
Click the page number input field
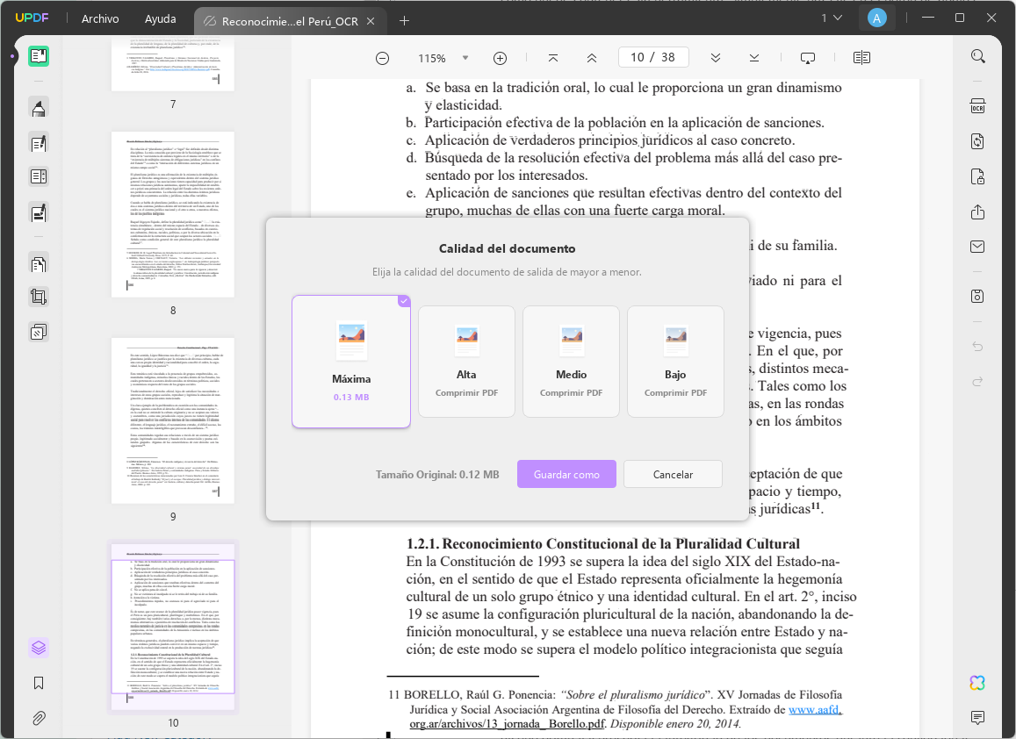[x=653, y=58]
